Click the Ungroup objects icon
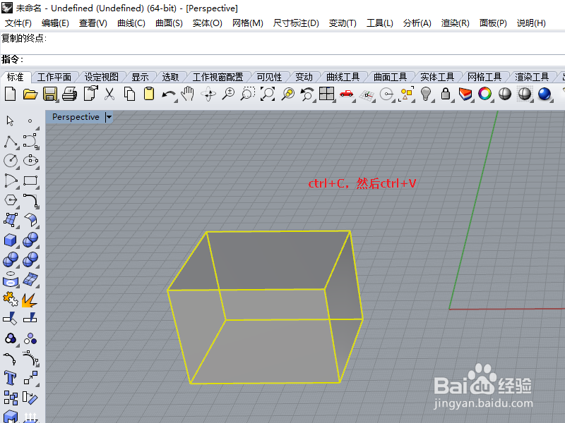The width and height of the screenshot is (565, 423). (x=30, y=338)
